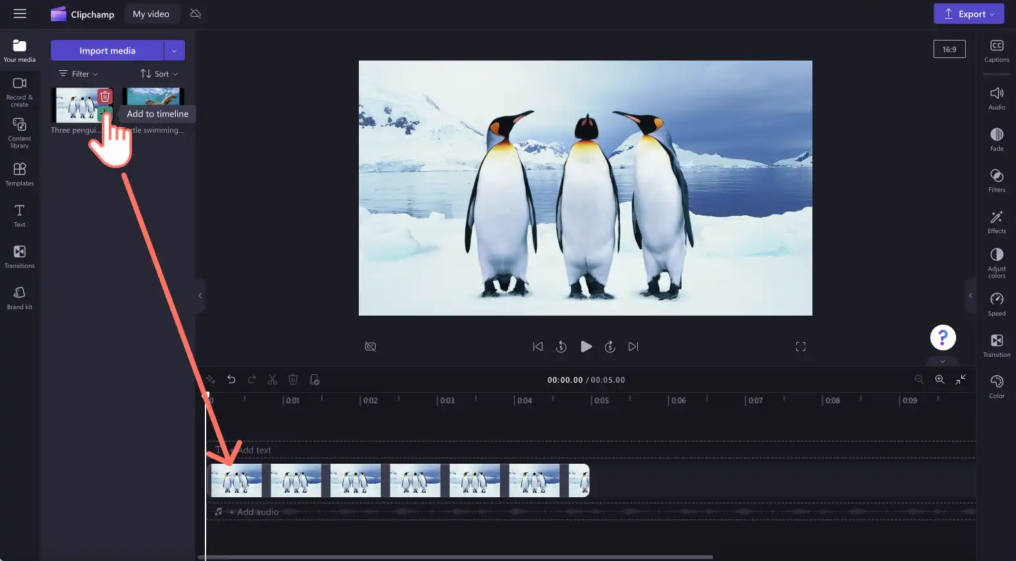Click the penguin video preview canvas
Image resolution: width=1016 pixels, height=561 pixels.
point(585,188)
